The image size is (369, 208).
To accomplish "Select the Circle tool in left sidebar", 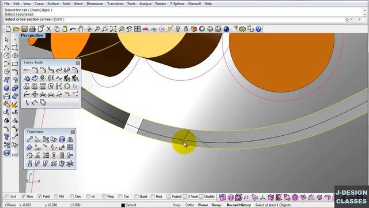I will [6, 55].
